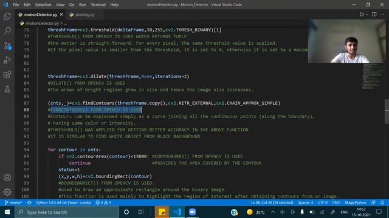Screen dimensions: 389x218
Task: Click the editor vertical scrollbar
Action: click(387, 111)
